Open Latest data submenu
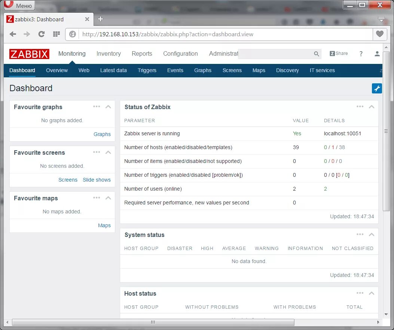 [x=113, y=70]
